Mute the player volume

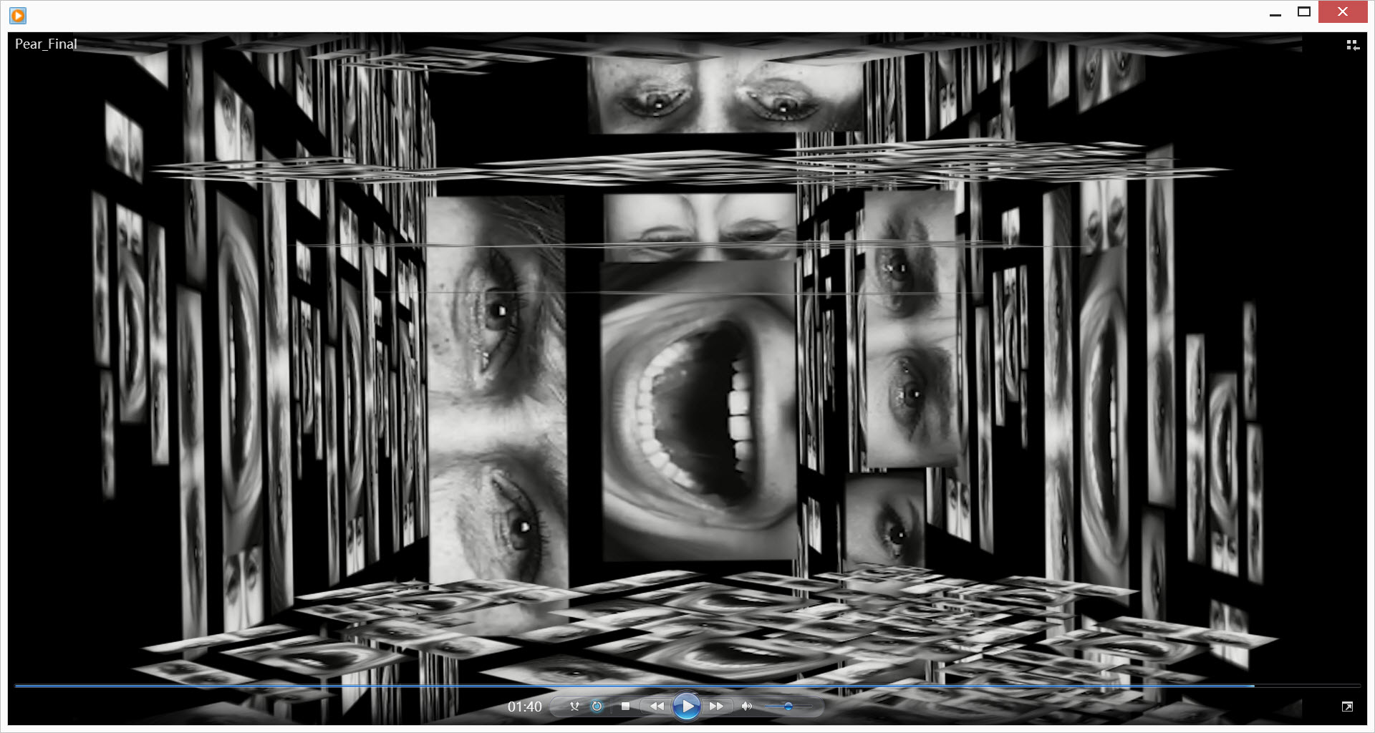747,707
